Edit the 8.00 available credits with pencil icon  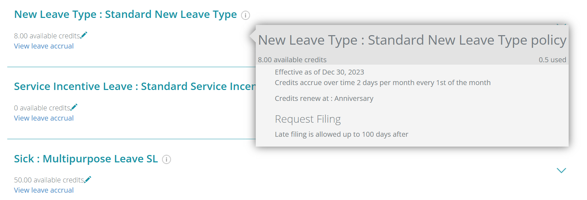click(84, 35)
